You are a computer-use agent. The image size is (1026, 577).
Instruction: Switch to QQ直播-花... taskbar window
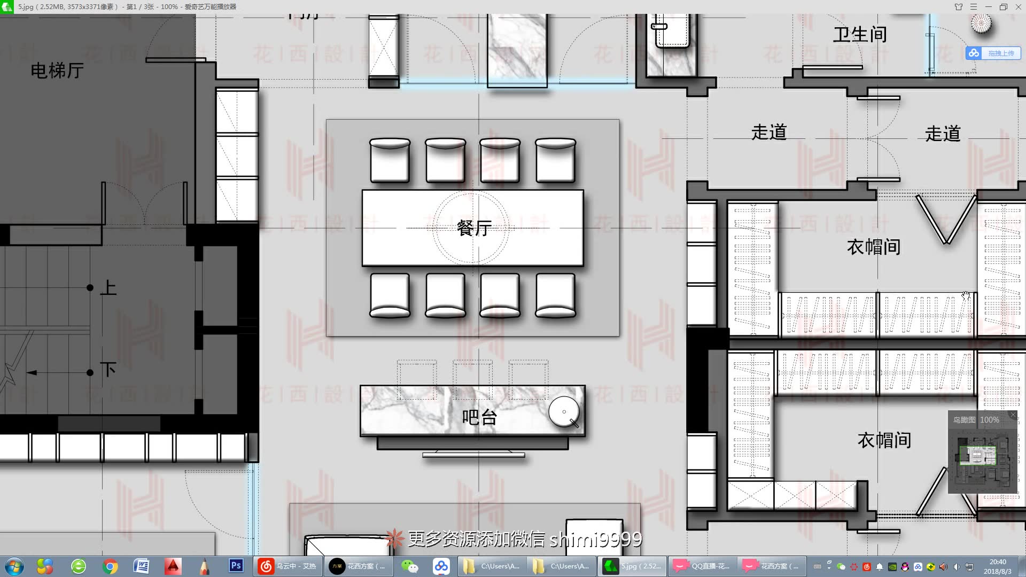702,566
